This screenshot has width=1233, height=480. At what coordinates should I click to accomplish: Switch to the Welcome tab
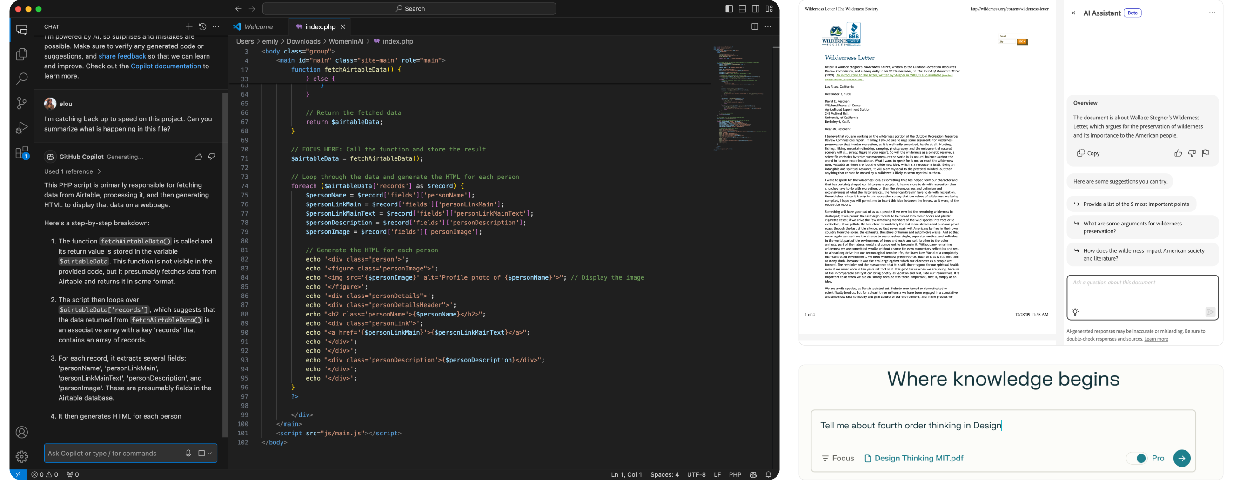point(258,27)
